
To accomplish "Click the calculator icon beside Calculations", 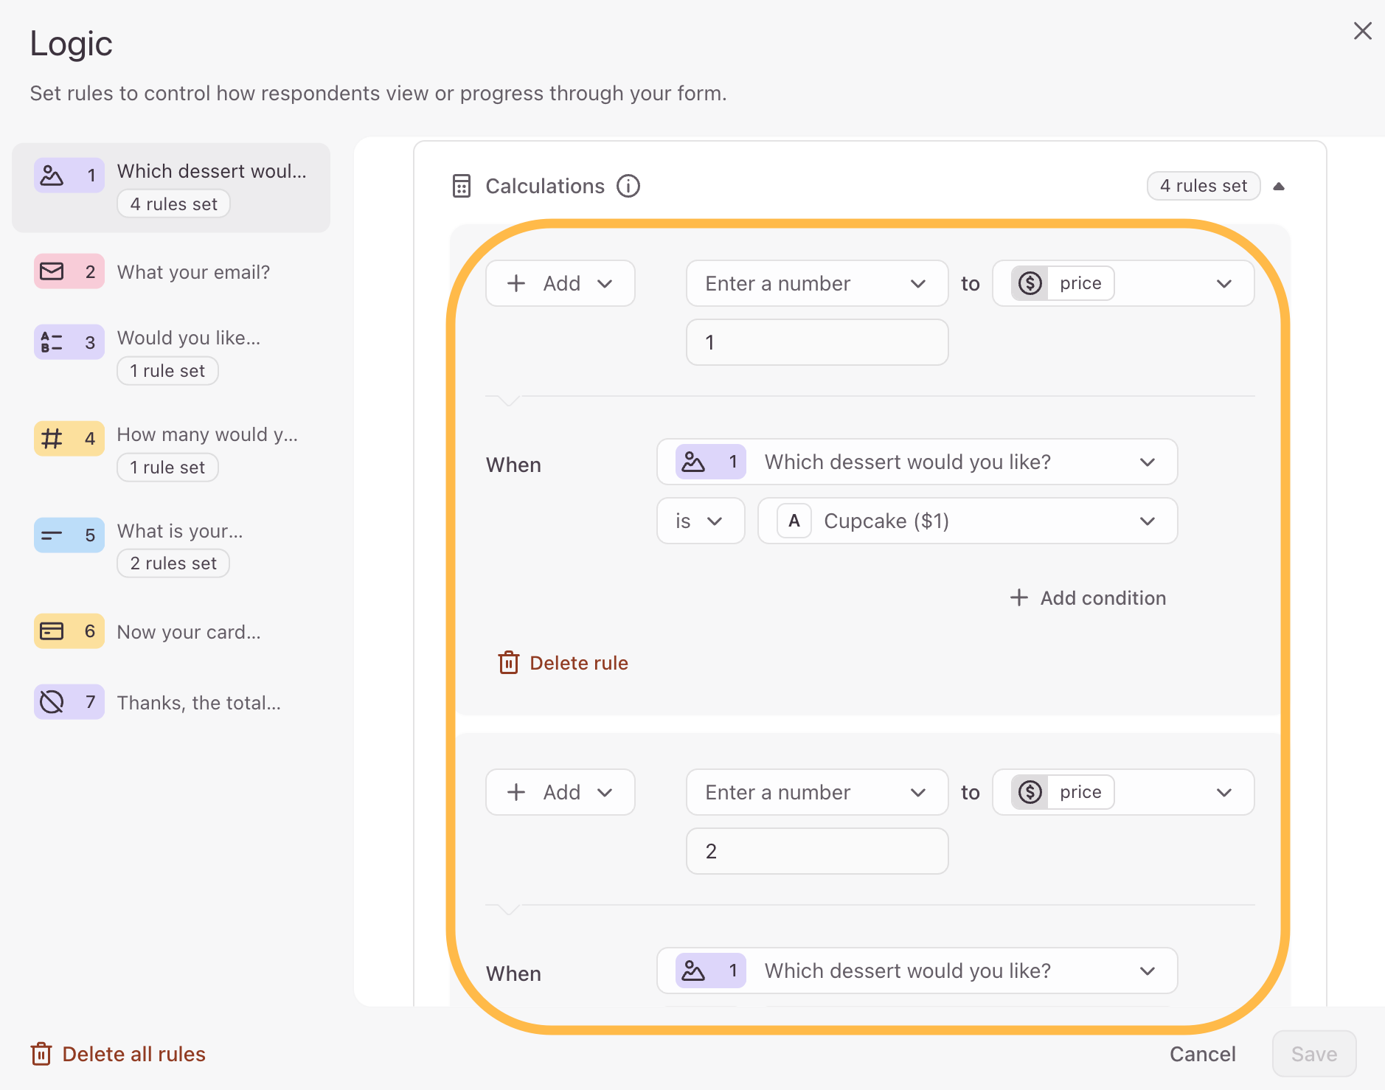I will tap(462, 186).
